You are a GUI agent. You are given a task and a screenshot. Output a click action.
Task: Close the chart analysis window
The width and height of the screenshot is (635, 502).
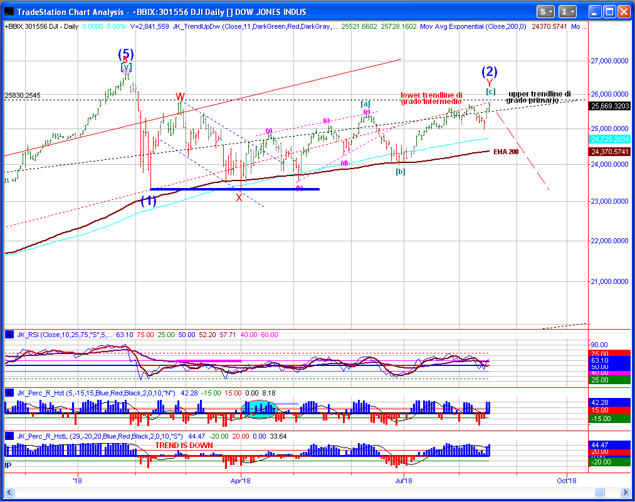624,12
